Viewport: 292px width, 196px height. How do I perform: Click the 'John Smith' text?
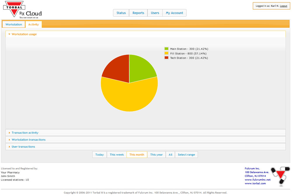8,176
